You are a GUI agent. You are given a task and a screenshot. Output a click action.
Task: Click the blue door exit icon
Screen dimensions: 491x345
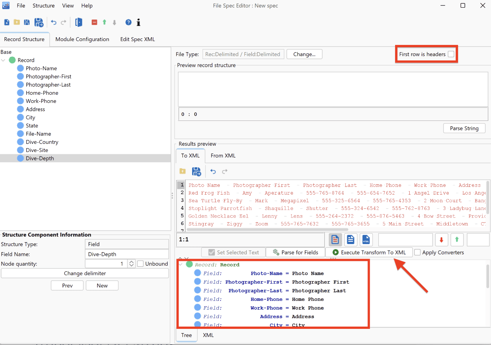79,22
